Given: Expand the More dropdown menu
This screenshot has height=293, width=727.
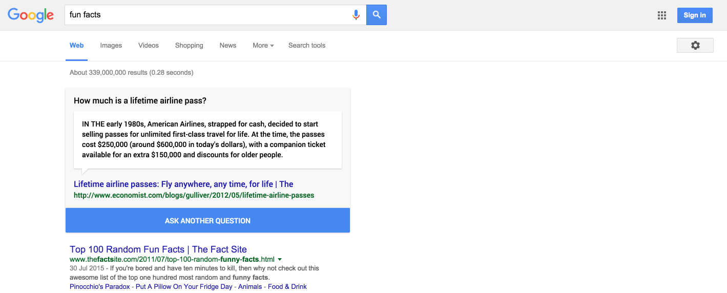Looking at the screenshot, I should tap(263, 46).
